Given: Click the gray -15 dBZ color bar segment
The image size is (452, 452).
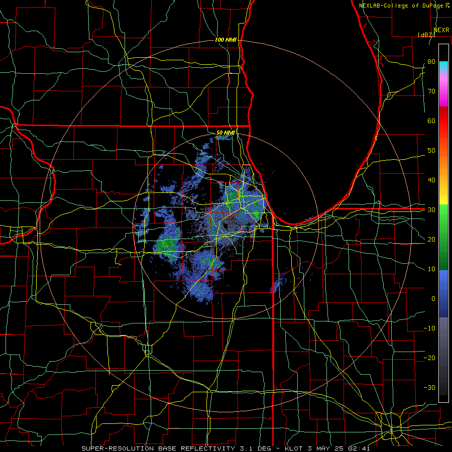Looking at the screenshot, I should [x=443, y=343].
